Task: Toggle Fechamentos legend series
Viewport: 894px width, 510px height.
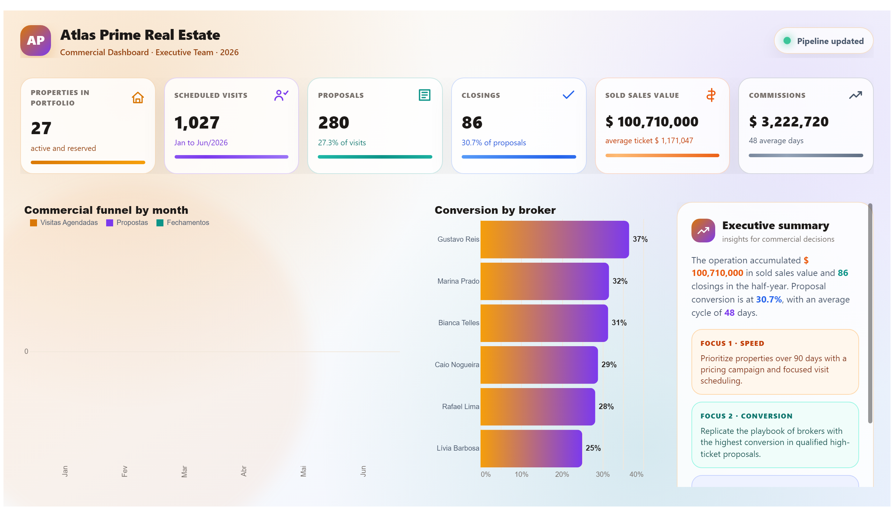Action: coord(182,223)
